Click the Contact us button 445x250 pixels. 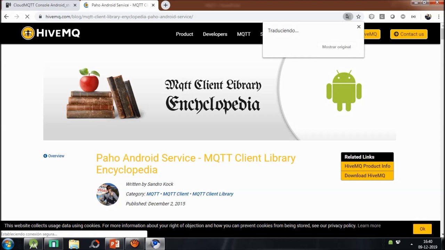tap(408, 34)
